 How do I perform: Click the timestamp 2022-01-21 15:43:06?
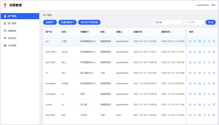pos(173,73)
